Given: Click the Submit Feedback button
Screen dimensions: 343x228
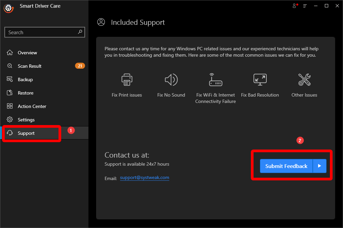Looking at the screenshot, I should pyautogui.click(x=287, y=166).
